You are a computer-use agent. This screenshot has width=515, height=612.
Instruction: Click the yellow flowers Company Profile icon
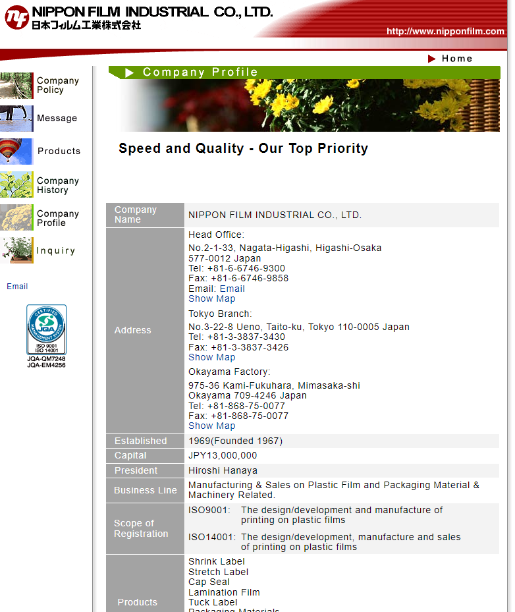coord(16,218)
